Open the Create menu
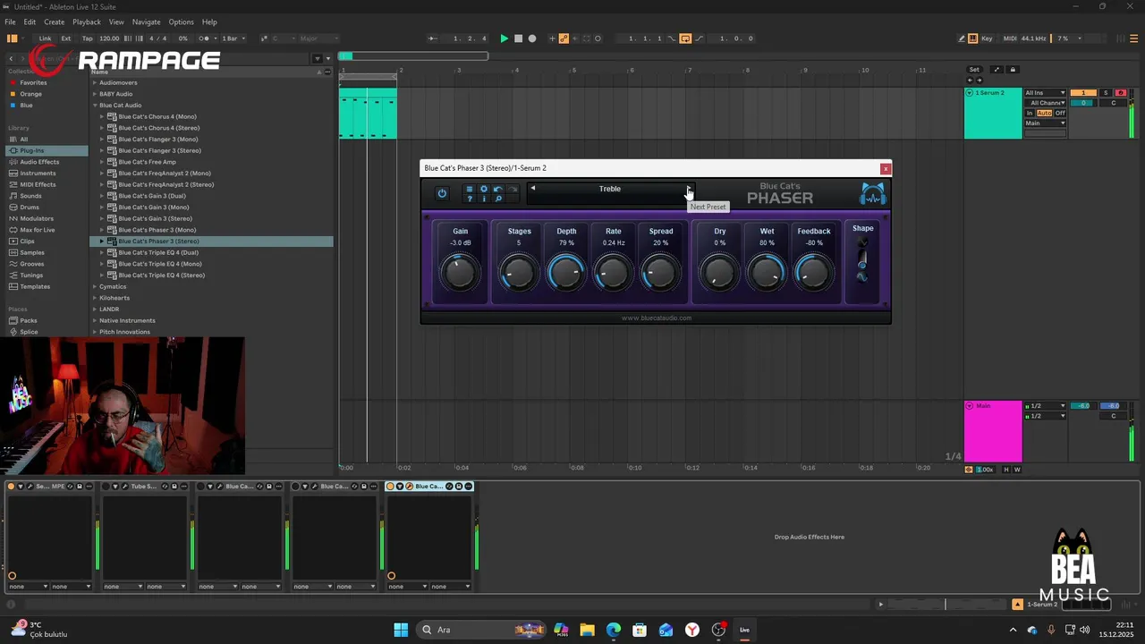 tap(54, 21)
